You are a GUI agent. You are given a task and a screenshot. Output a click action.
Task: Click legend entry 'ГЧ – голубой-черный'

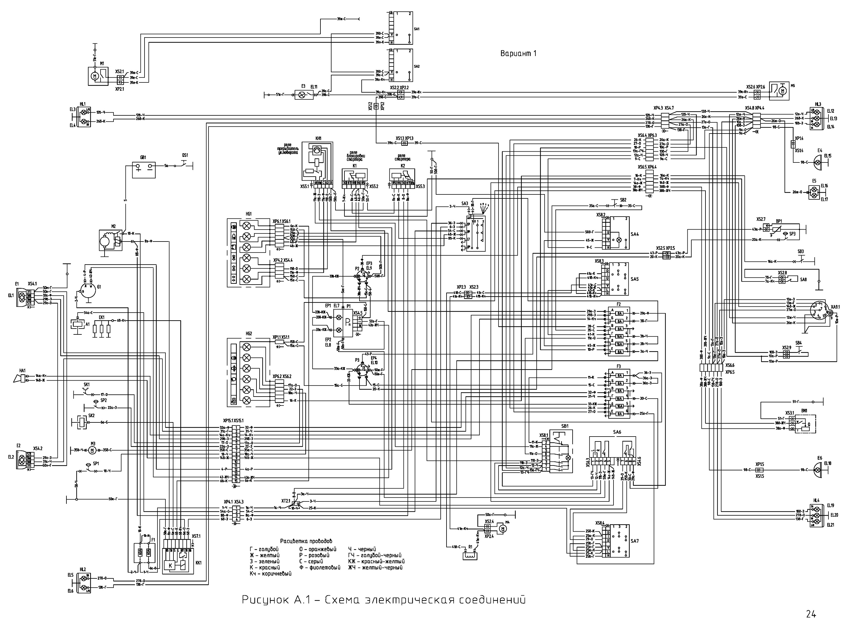pos(375,555)
